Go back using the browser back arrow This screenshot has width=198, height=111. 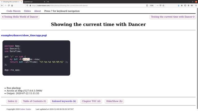click(2, 6)
